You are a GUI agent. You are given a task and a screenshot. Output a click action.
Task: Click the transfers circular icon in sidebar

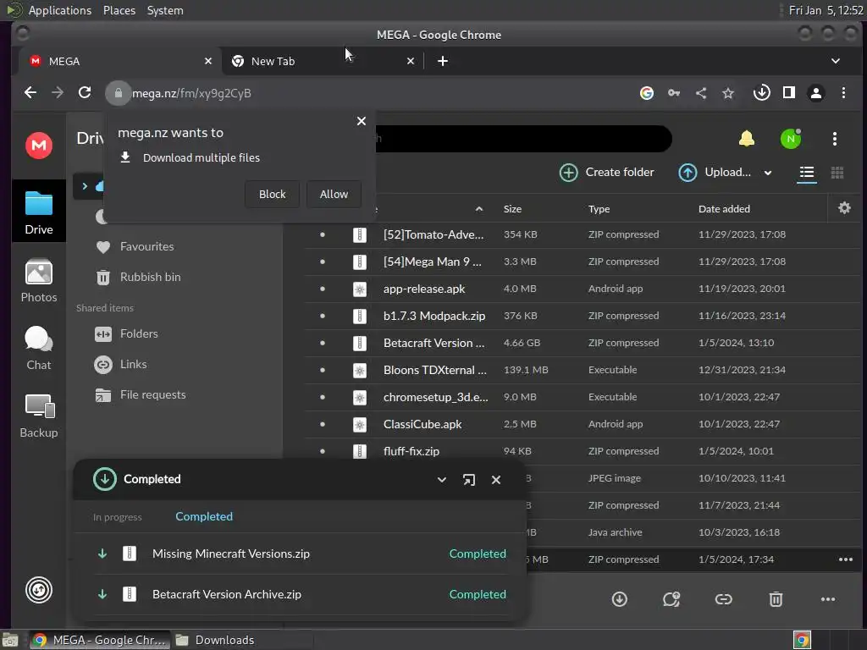pyautogui.click(x=39, y=590)
